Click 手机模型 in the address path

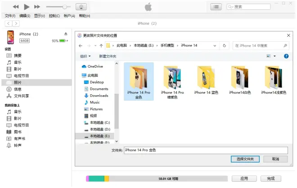click(x=167, y=45)
